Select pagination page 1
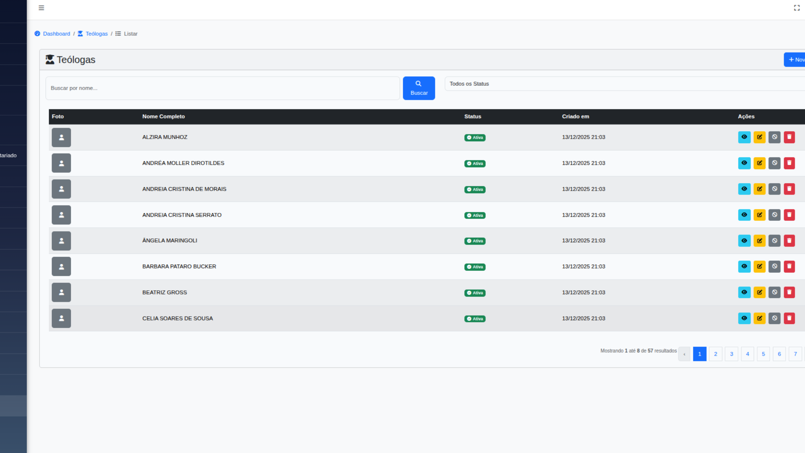This screenshot has height=453, width=805. pyautogui.click(x=700, y=354)
